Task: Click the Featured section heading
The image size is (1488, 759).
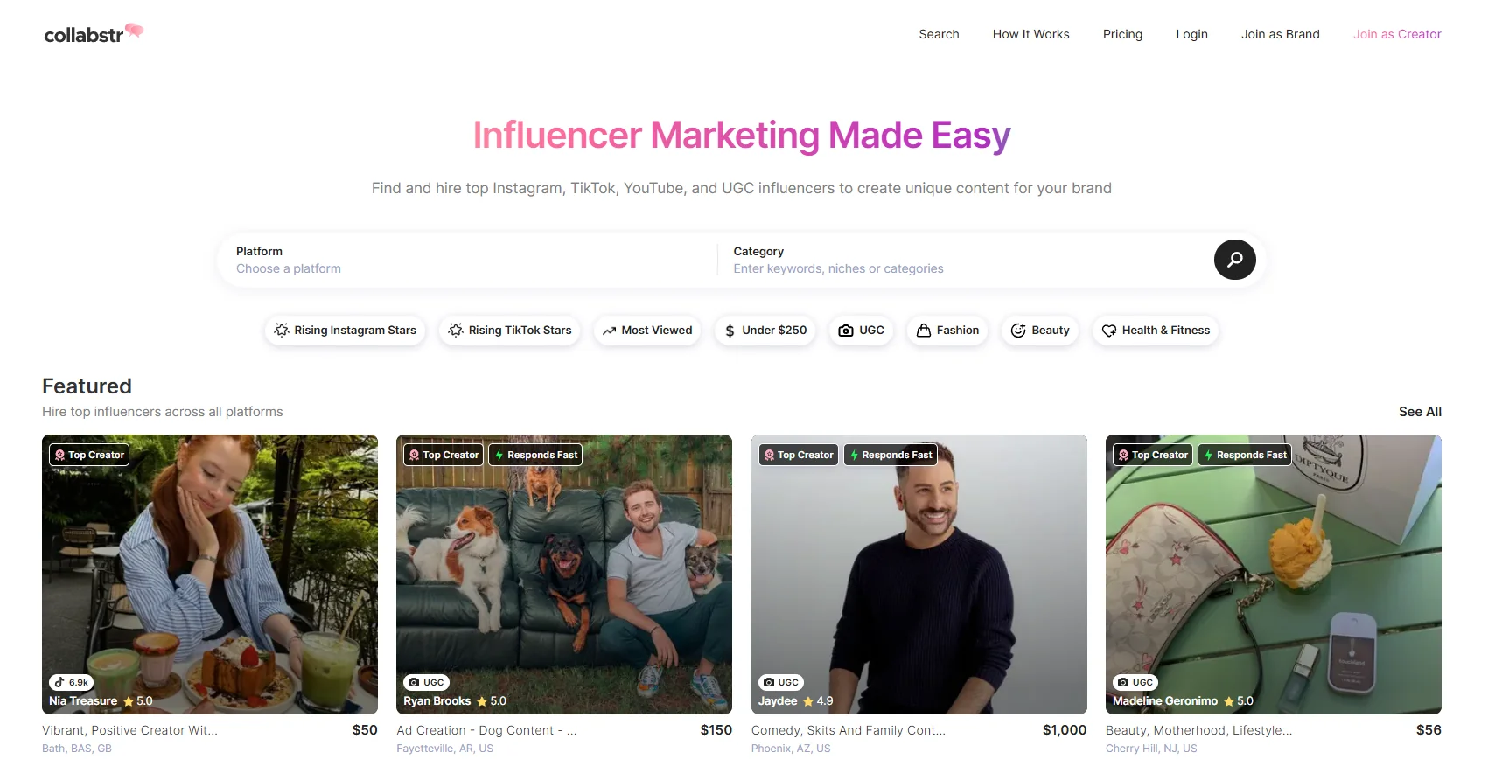Action: point(87,386)
